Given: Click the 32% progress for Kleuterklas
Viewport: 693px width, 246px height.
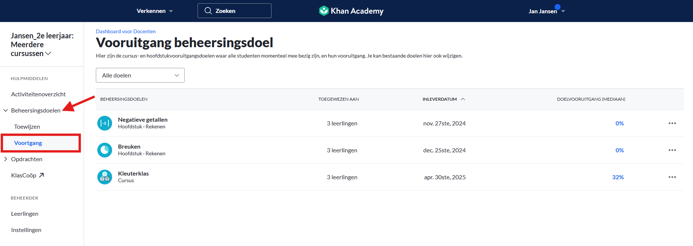Looking at the screenshot, I should coord(618,177).
